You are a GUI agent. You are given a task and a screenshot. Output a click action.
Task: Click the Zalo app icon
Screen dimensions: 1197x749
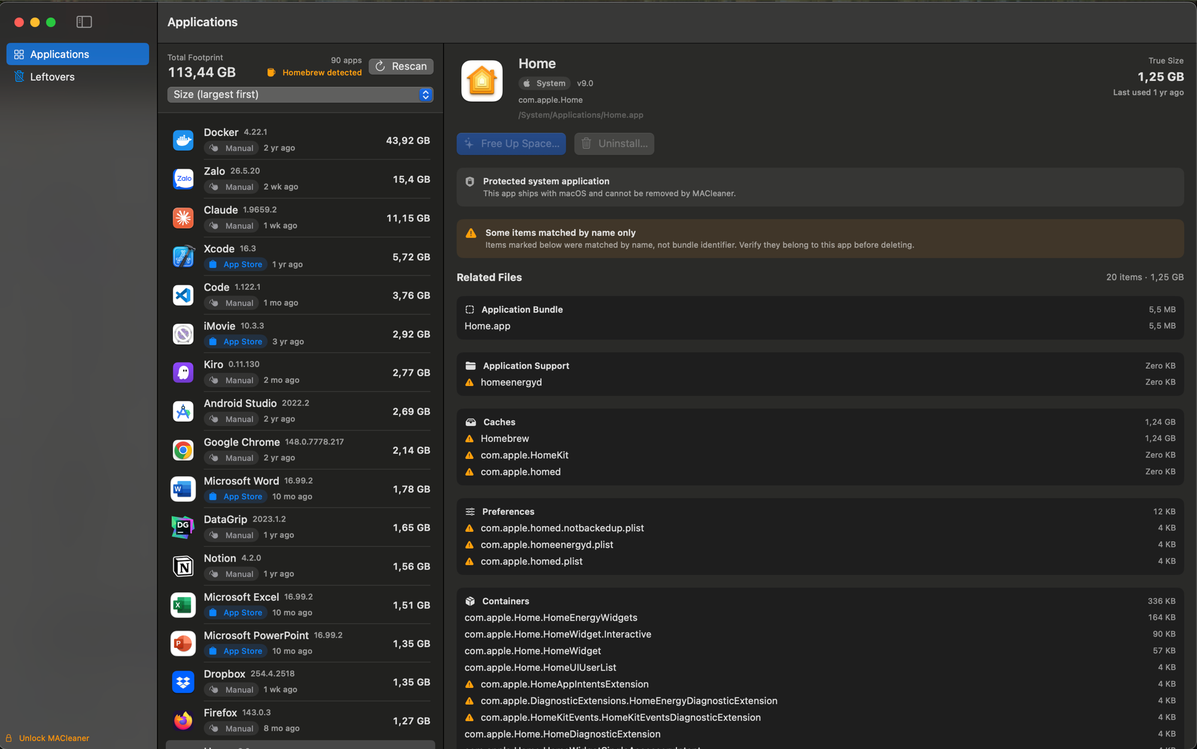click(x=183, y=179)
